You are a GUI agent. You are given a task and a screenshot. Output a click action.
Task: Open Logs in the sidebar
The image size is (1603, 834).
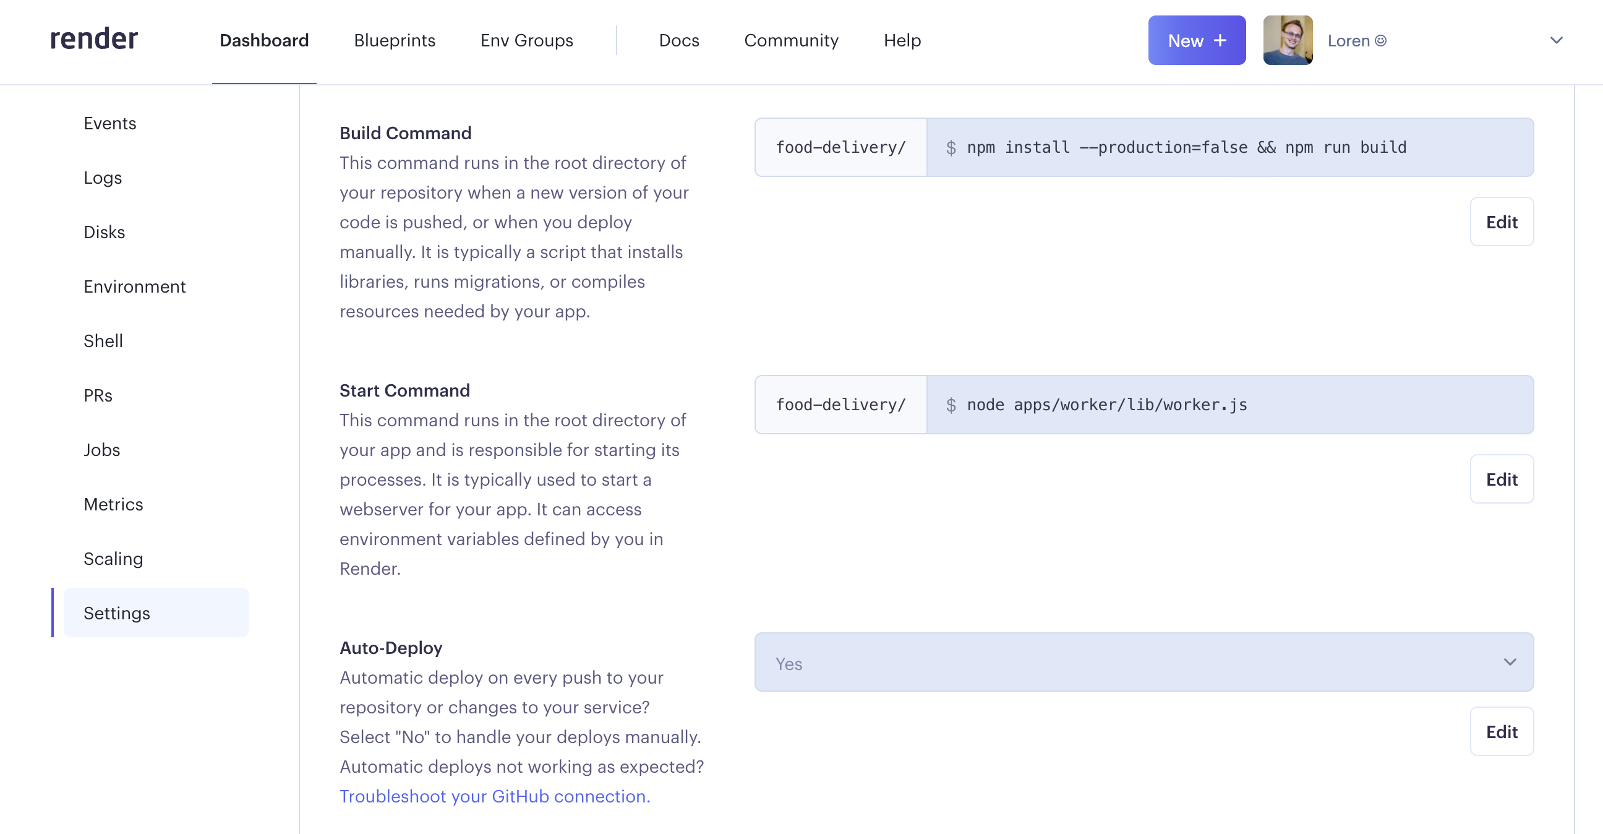[x=103, y=178]
